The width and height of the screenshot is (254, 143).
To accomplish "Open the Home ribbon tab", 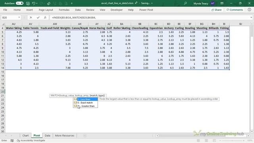I will coord(17,10).
